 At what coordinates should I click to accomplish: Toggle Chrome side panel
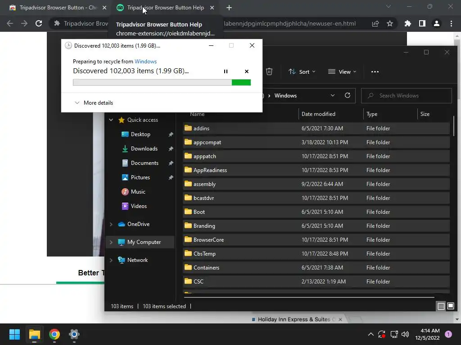point(422,23)
